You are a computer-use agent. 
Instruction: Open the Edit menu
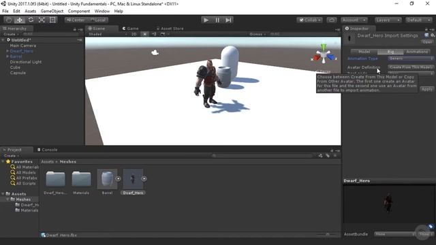tap(16, 11)
